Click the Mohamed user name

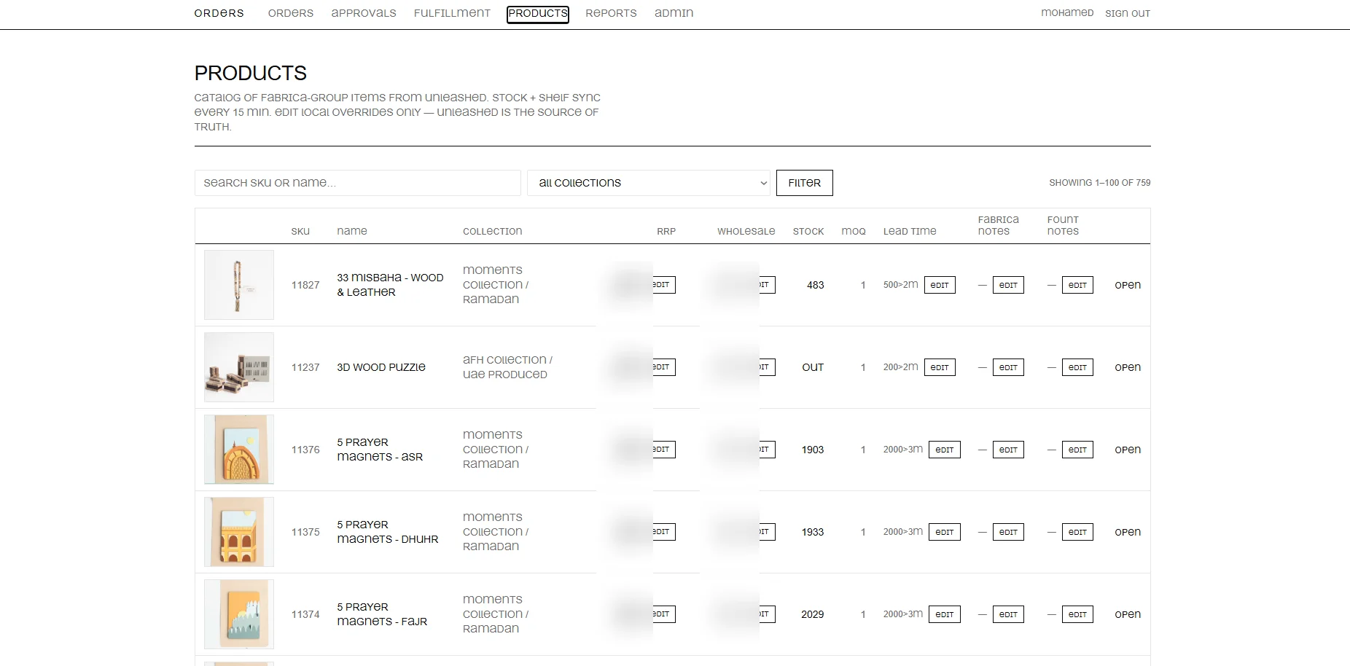point(1067,13)
